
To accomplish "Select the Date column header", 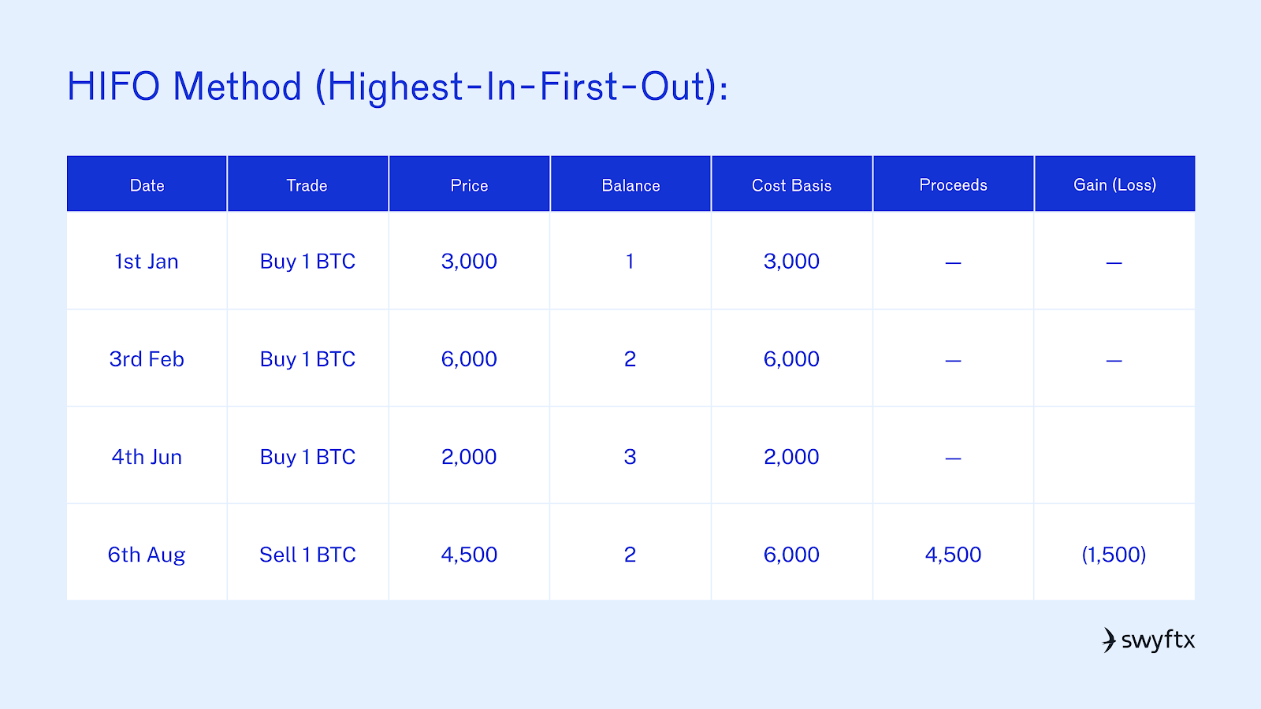I will 147,185.
